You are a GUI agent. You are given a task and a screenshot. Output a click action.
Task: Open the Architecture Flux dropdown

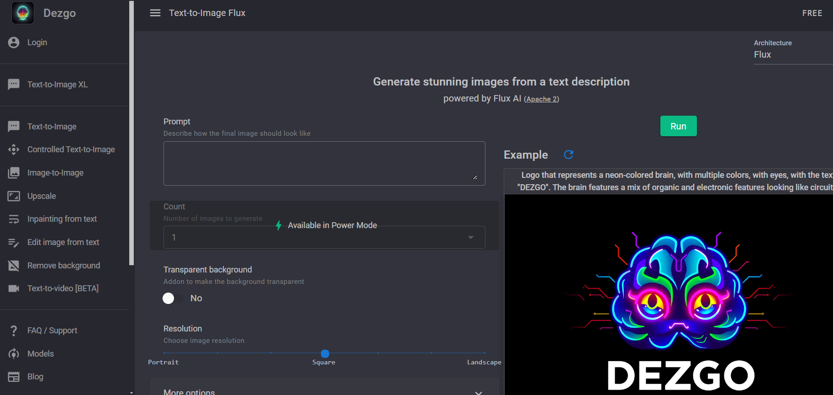pyautogui.click(x=793, y=54)
